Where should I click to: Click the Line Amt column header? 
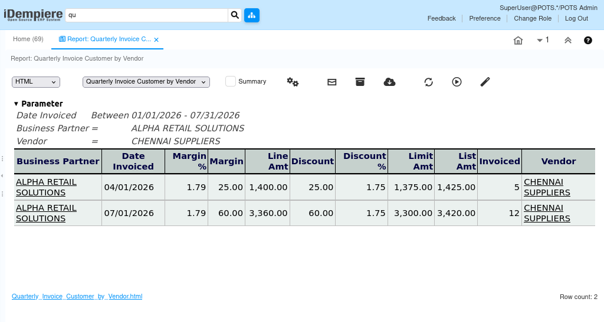pyautogui.click(x=268, y=161)
